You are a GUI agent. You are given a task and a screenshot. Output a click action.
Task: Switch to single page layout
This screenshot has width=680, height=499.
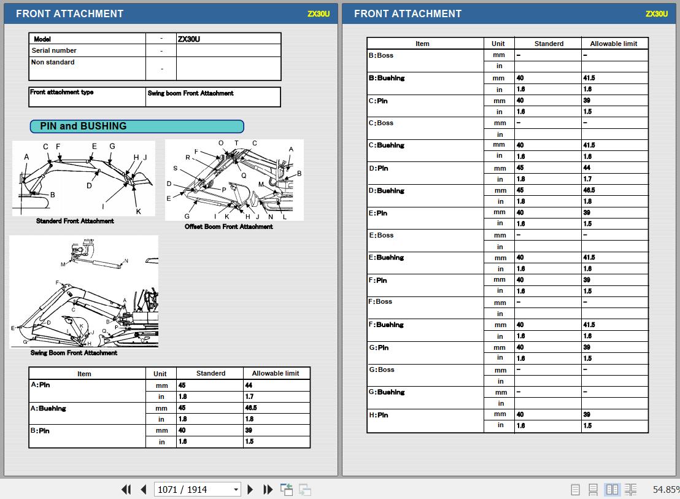tap(575, 489)
